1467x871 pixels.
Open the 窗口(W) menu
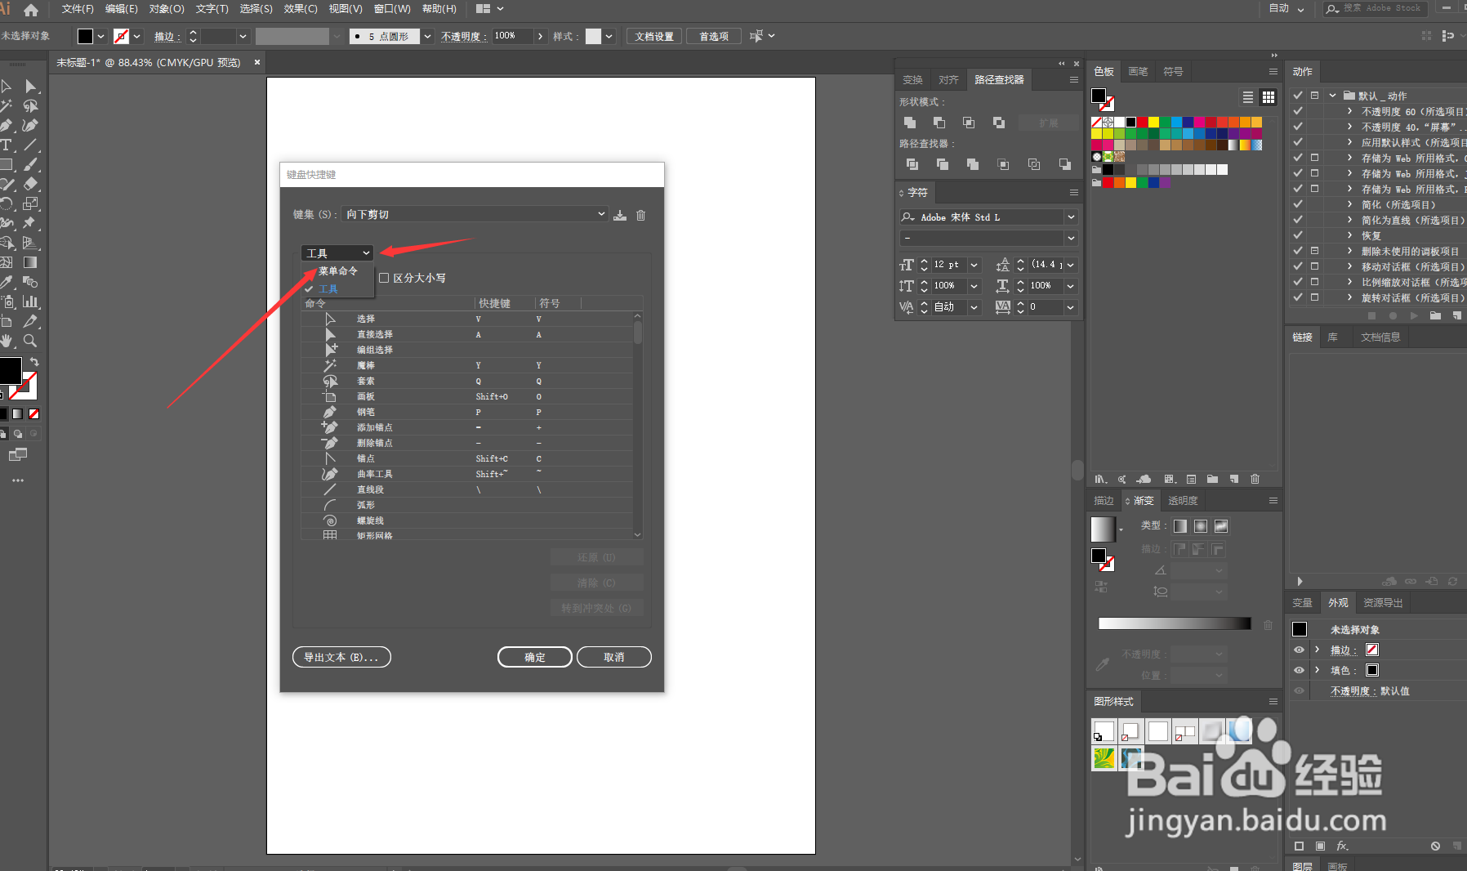(x=392, y=9)
